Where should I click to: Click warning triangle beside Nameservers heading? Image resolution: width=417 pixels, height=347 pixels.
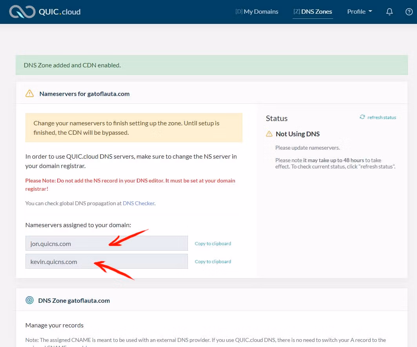click(29, 94)
